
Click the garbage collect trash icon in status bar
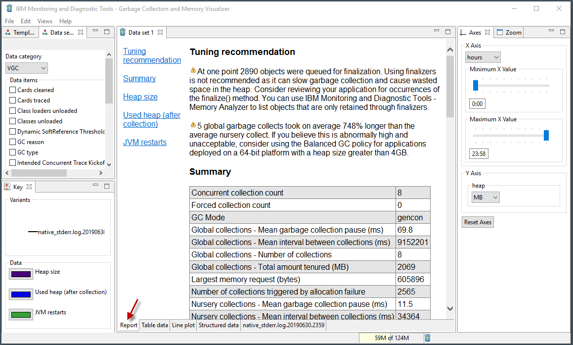tap(428, 338)
